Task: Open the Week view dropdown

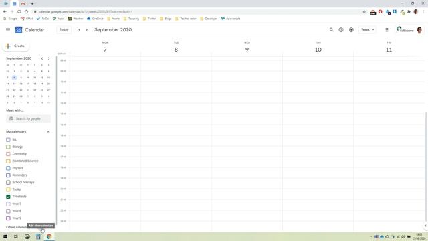Action: pyautogui.click(x=367, y=29)
